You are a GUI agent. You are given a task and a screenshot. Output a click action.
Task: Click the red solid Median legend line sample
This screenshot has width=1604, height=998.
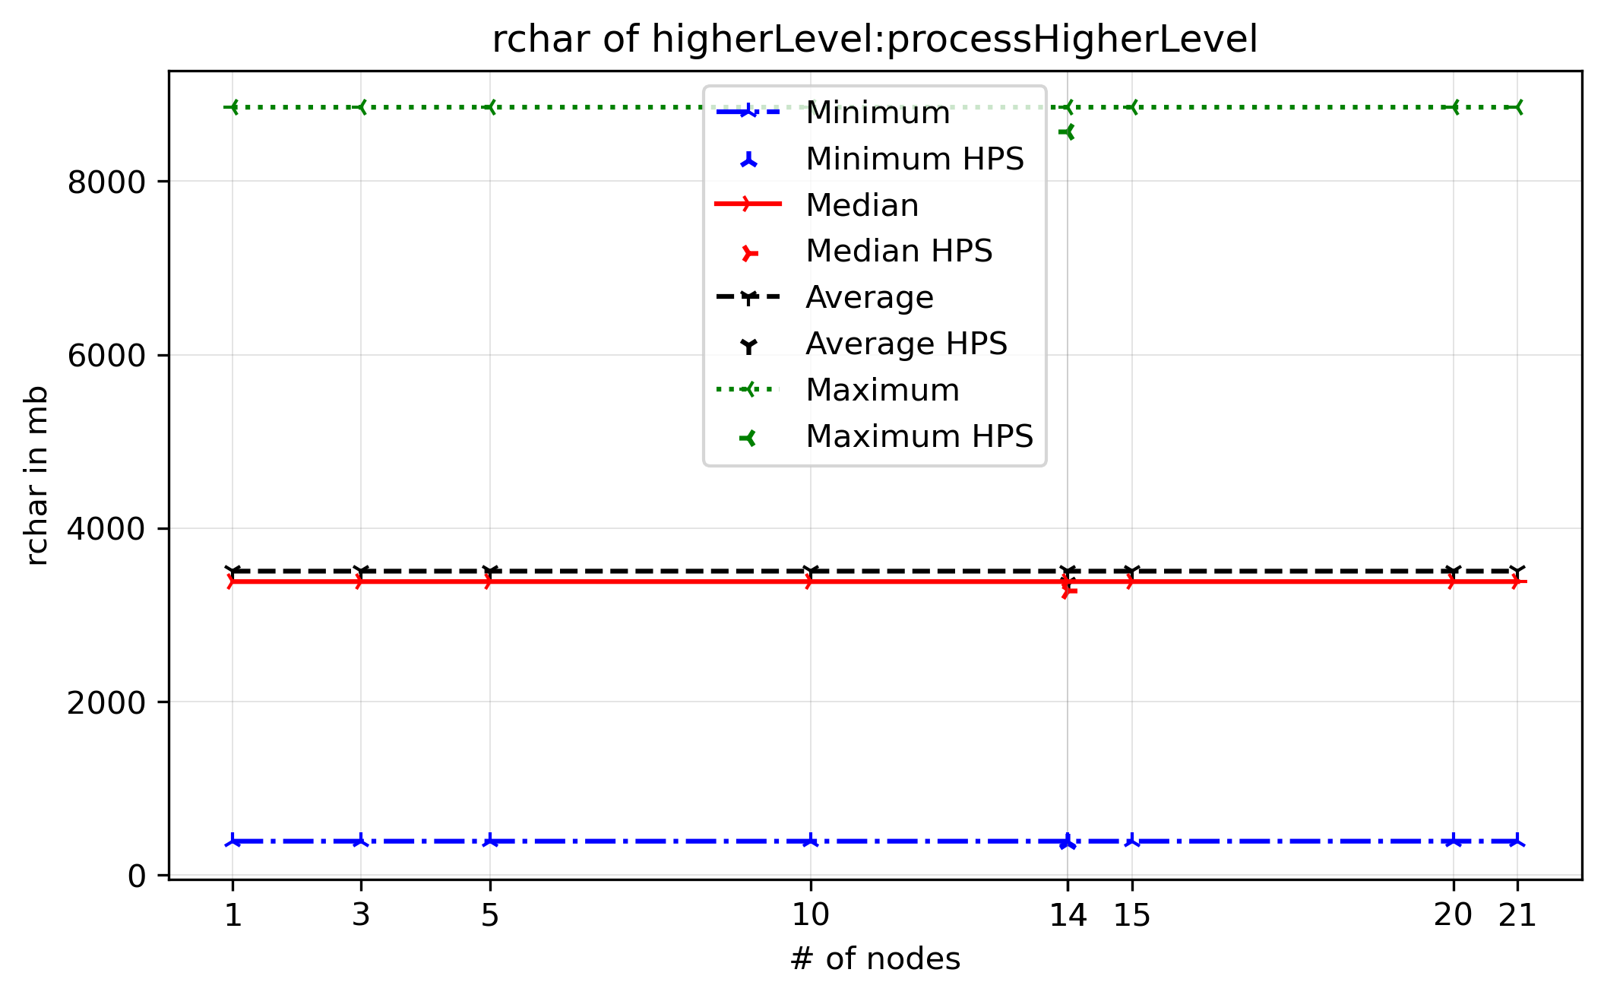(x=749, y=204)
